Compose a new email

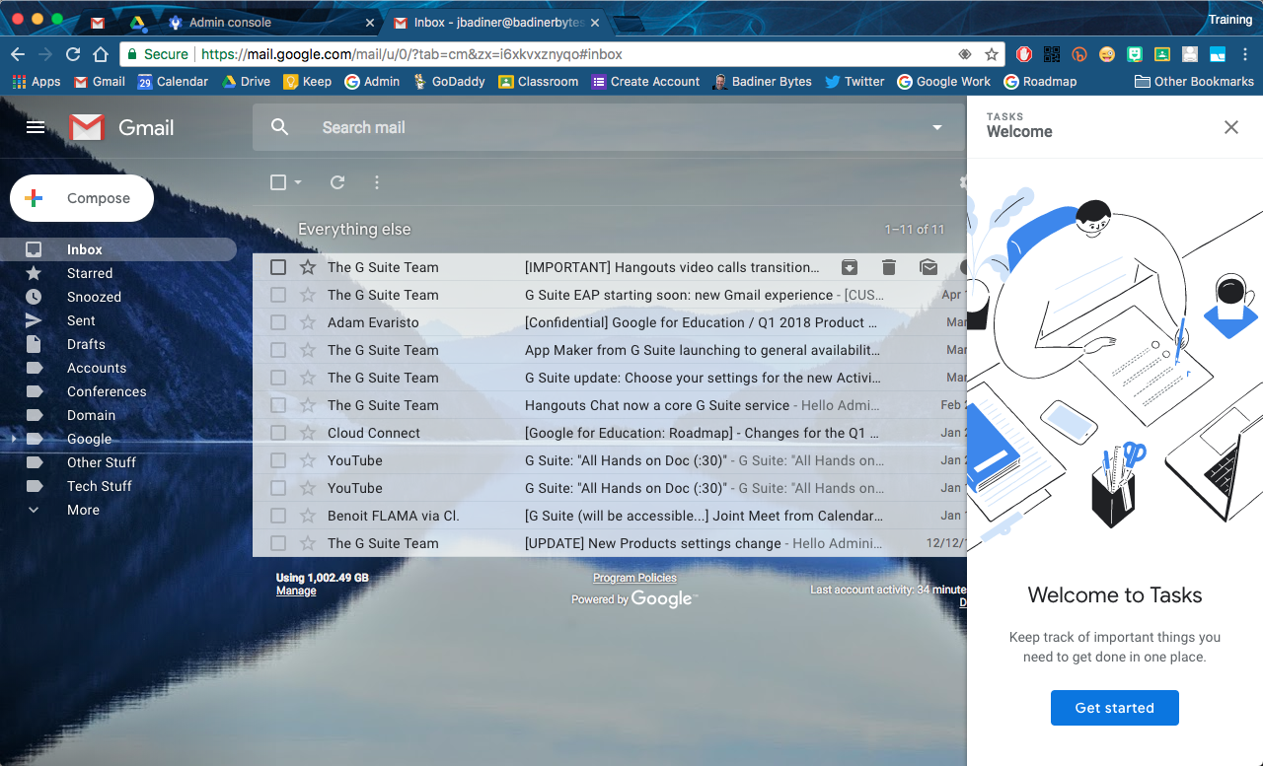tap(82, 198)
